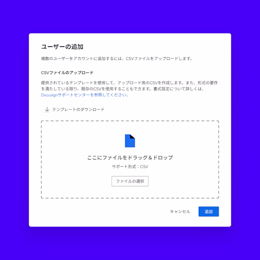260x260 pixels.
Task: Click the ユーザーの追加 dialog title
Action: tap(62, 47)
